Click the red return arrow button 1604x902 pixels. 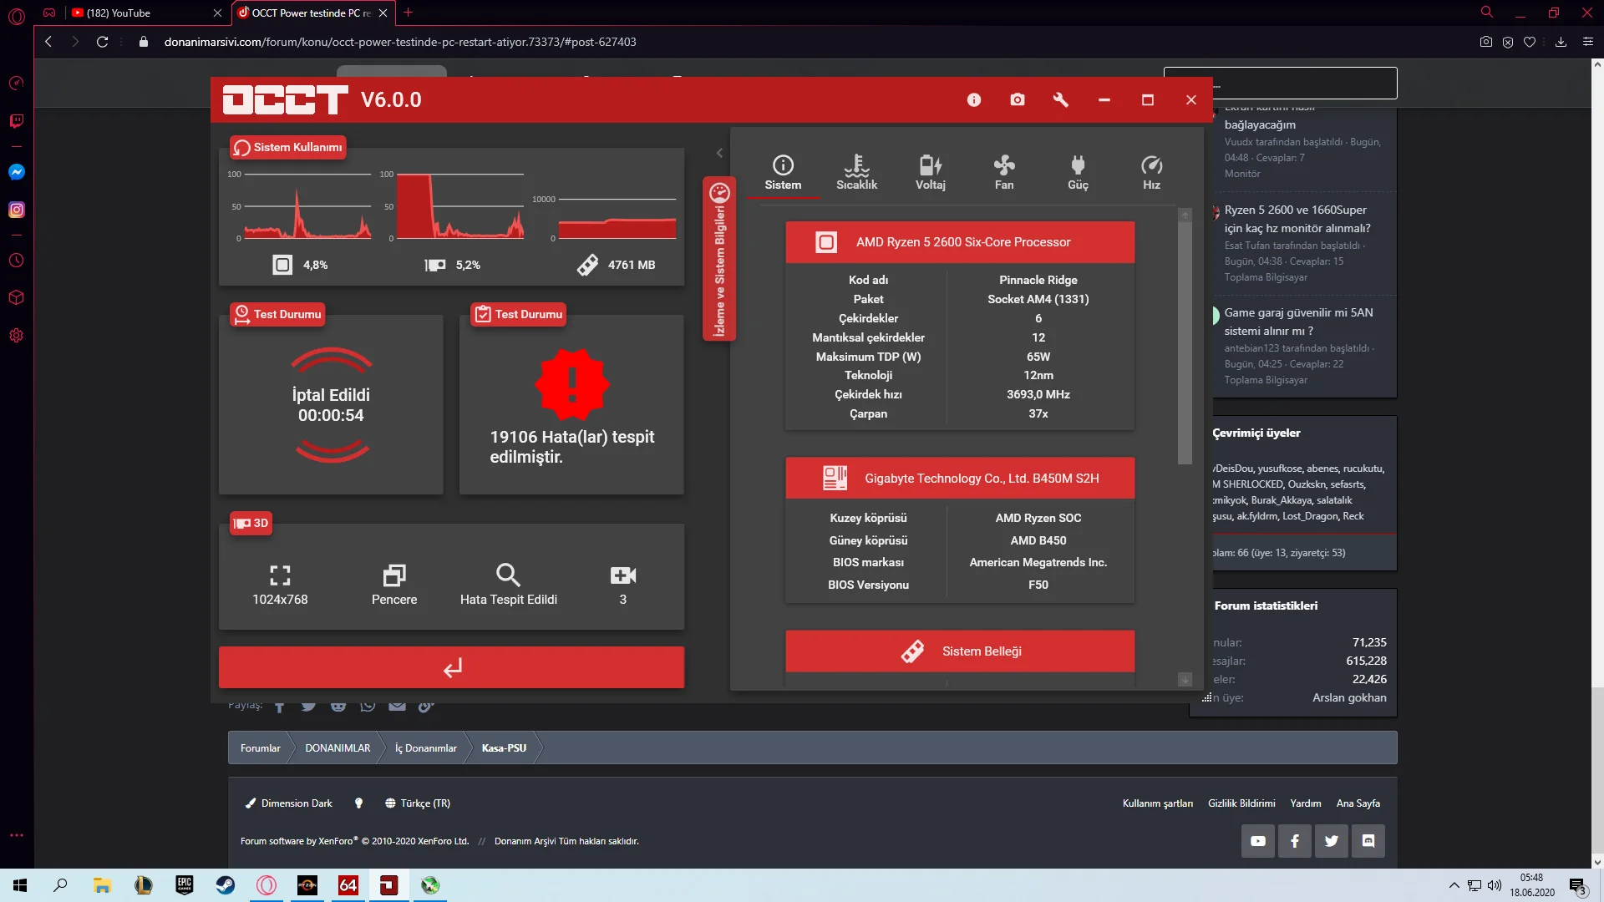(451, 667)
